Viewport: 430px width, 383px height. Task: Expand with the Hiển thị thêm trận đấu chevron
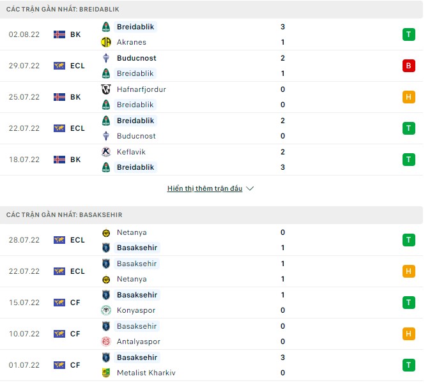[x=250, y=189]
